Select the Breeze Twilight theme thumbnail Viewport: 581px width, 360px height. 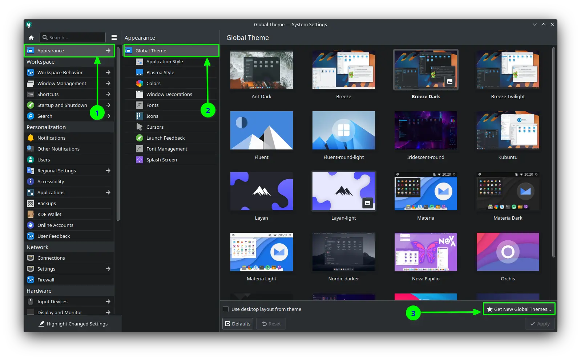click(508, 70)
